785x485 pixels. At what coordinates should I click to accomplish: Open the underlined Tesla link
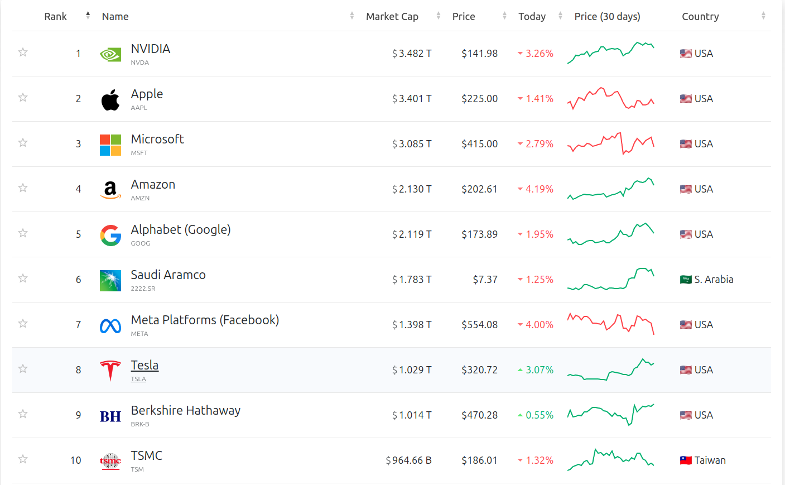(145, 365)
